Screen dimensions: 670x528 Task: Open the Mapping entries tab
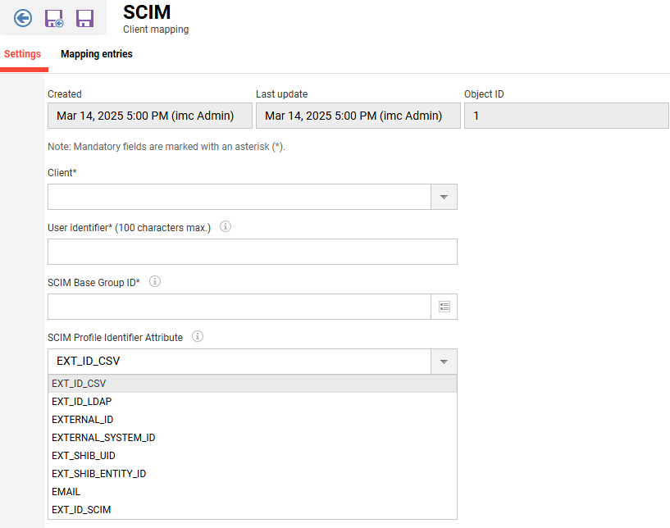click(97, 54)
